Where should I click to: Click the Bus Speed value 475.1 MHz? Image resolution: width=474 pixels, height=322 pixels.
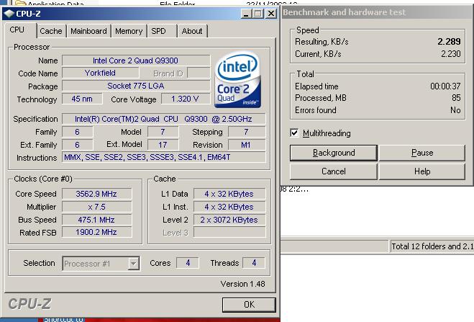pos(96,220)
